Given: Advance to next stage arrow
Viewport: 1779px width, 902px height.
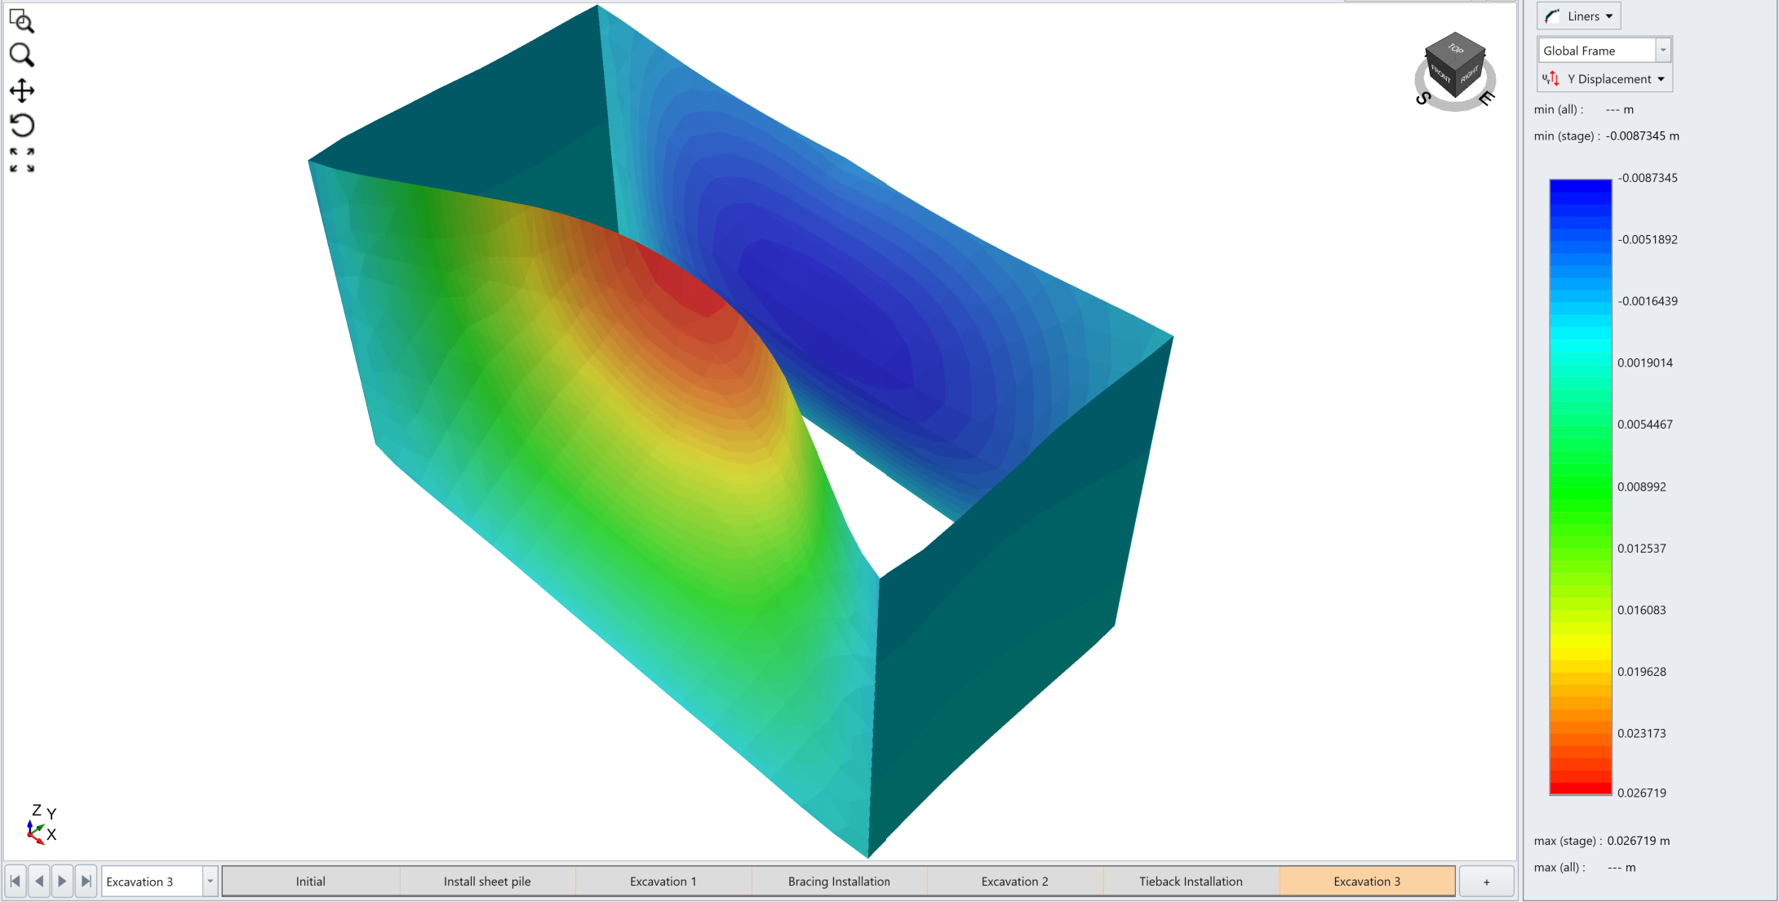Looking at the screenshot, I should click(62, 882).
